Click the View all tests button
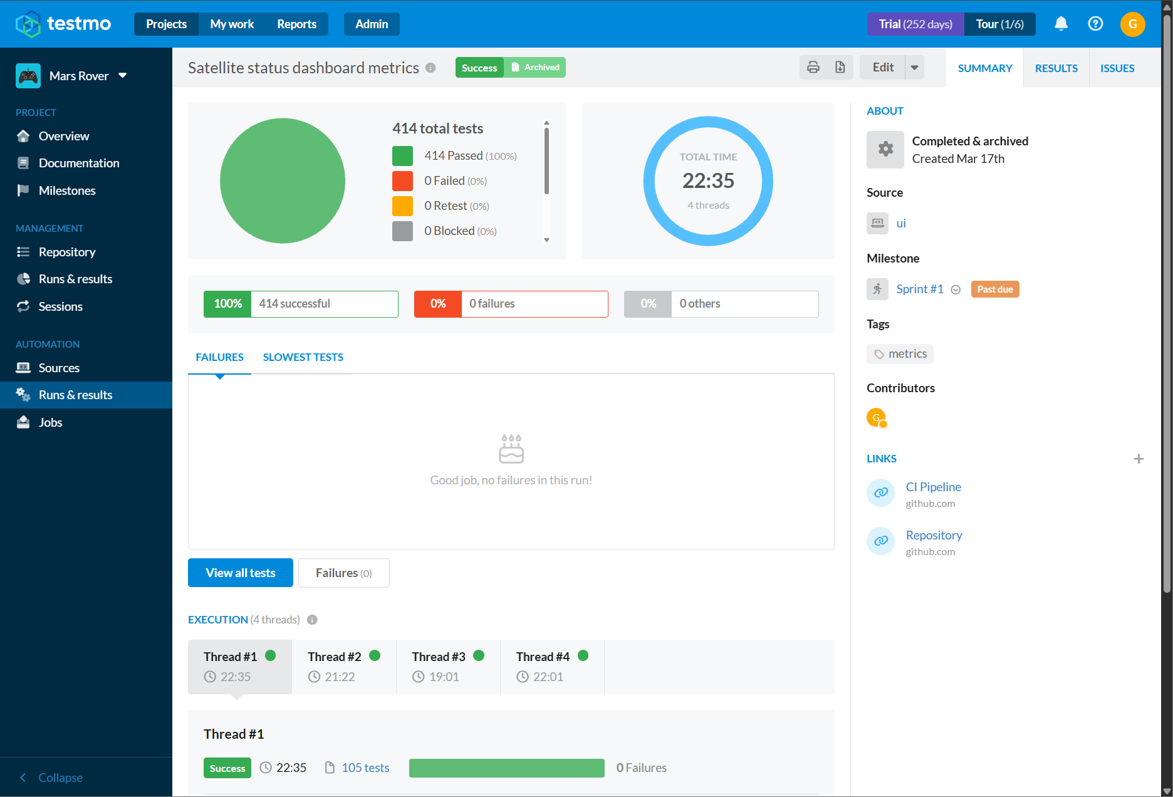1173x797 pixels. pos(241,573)
